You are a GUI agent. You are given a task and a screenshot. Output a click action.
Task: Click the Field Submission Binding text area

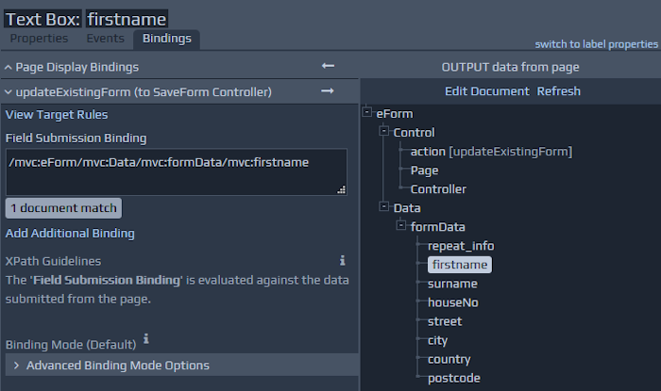point(177,171)
